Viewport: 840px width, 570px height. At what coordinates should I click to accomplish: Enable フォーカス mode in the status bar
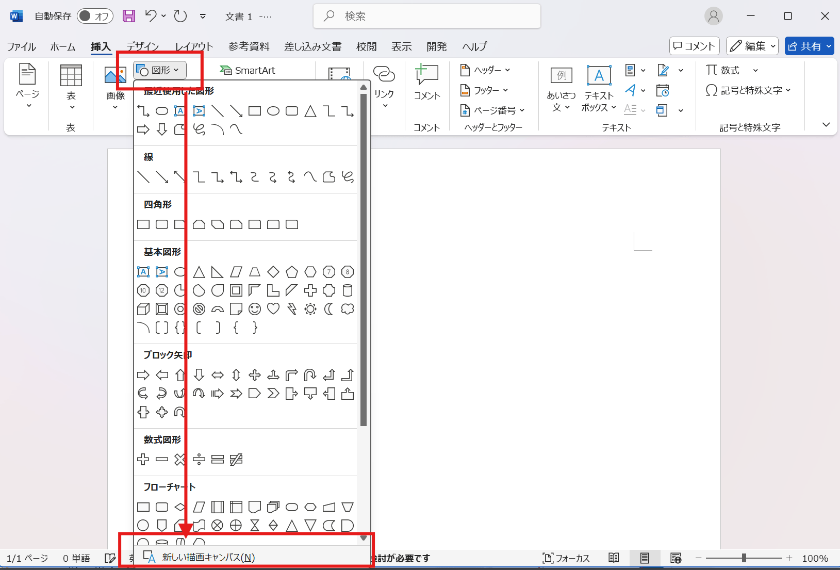566,558
